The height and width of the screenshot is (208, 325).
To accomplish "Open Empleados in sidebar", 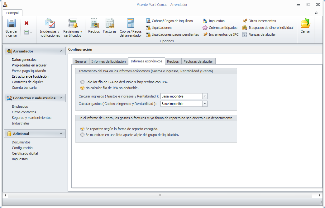I will pyautogui.click(x=20, y=106).
